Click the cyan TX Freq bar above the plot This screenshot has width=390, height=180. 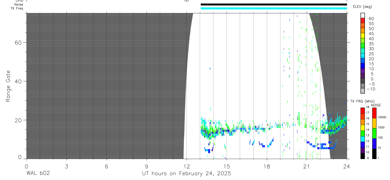click(274, 8)
